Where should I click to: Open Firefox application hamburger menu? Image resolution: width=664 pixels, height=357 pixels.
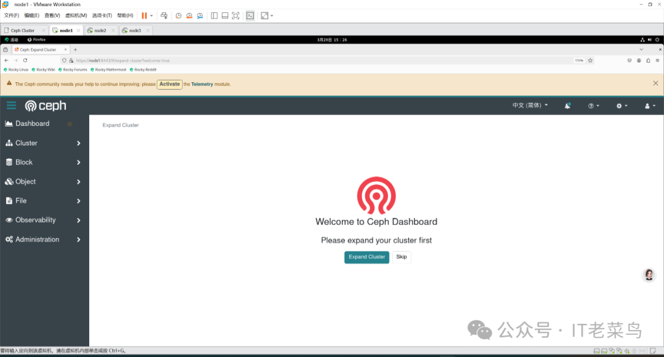point(657,60)
